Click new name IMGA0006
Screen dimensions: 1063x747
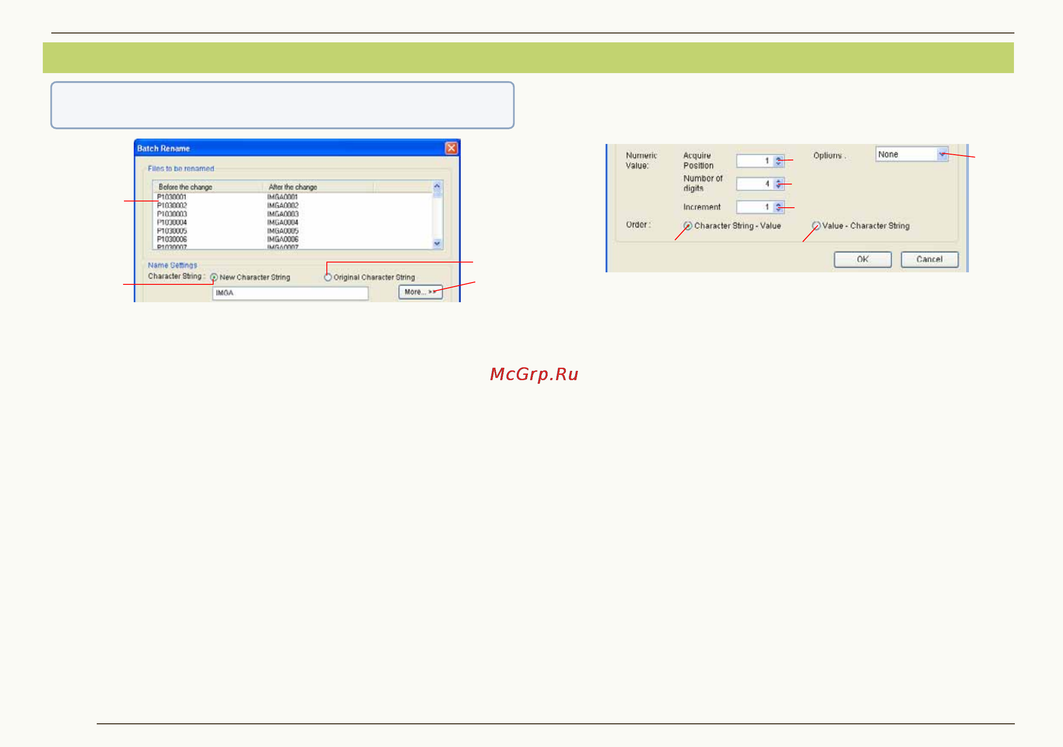282,239
